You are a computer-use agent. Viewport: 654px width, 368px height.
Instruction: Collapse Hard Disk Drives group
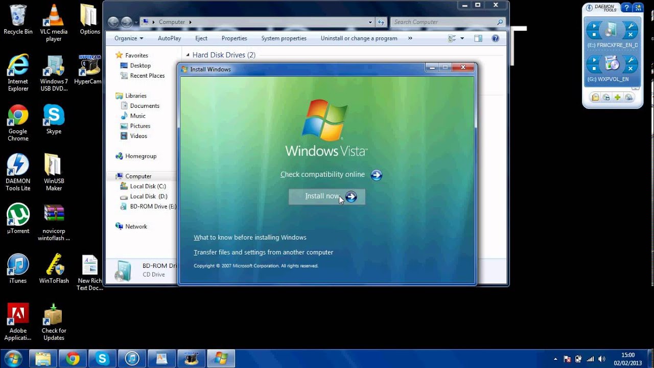(x=188, y=55)
